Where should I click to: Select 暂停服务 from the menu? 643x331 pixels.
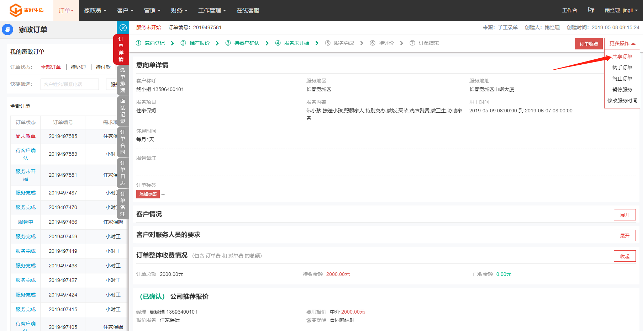click(x=622, y=90)
